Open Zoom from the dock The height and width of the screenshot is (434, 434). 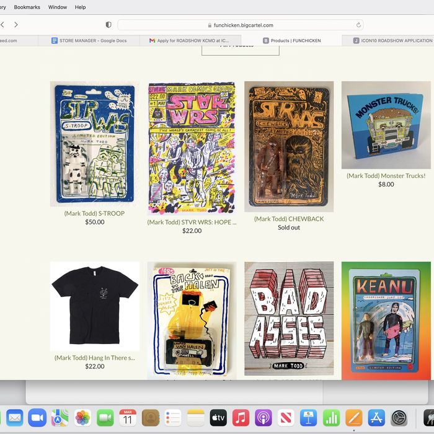pos(37,418)
